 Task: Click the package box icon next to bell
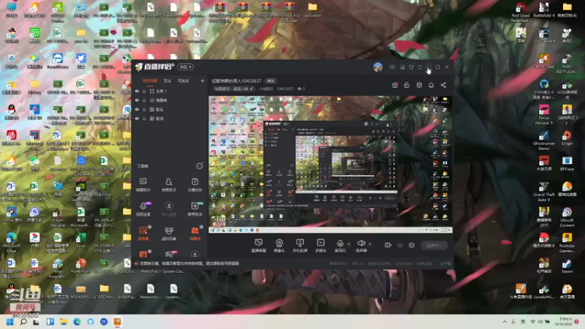pos(419,85)
